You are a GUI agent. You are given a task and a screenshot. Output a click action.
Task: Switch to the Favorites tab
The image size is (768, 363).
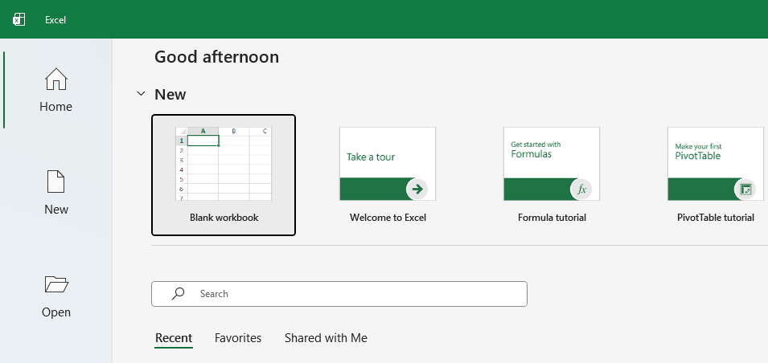(x=238, y=338)
